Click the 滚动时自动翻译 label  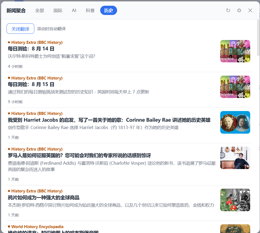(x=51, y=29)
